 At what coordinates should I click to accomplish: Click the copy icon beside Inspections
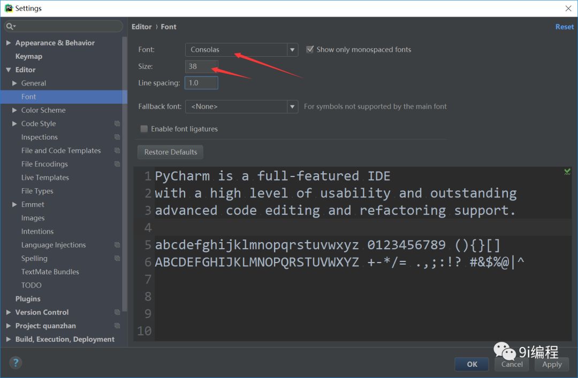coord(117,137)
